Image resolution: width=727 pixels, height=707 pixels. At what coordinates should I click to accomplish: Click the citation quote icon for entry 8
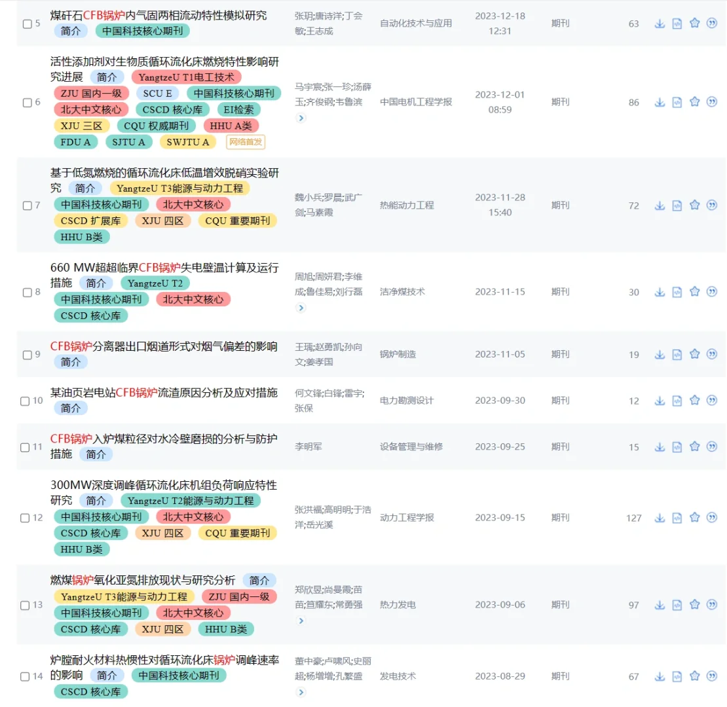point(711,292)
